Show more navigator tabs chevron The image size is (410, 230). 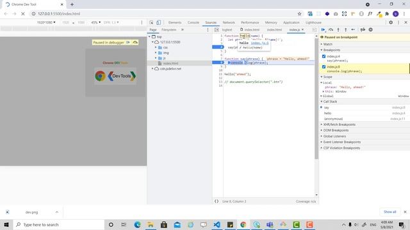pyautogui.click(x=183, y=30)
